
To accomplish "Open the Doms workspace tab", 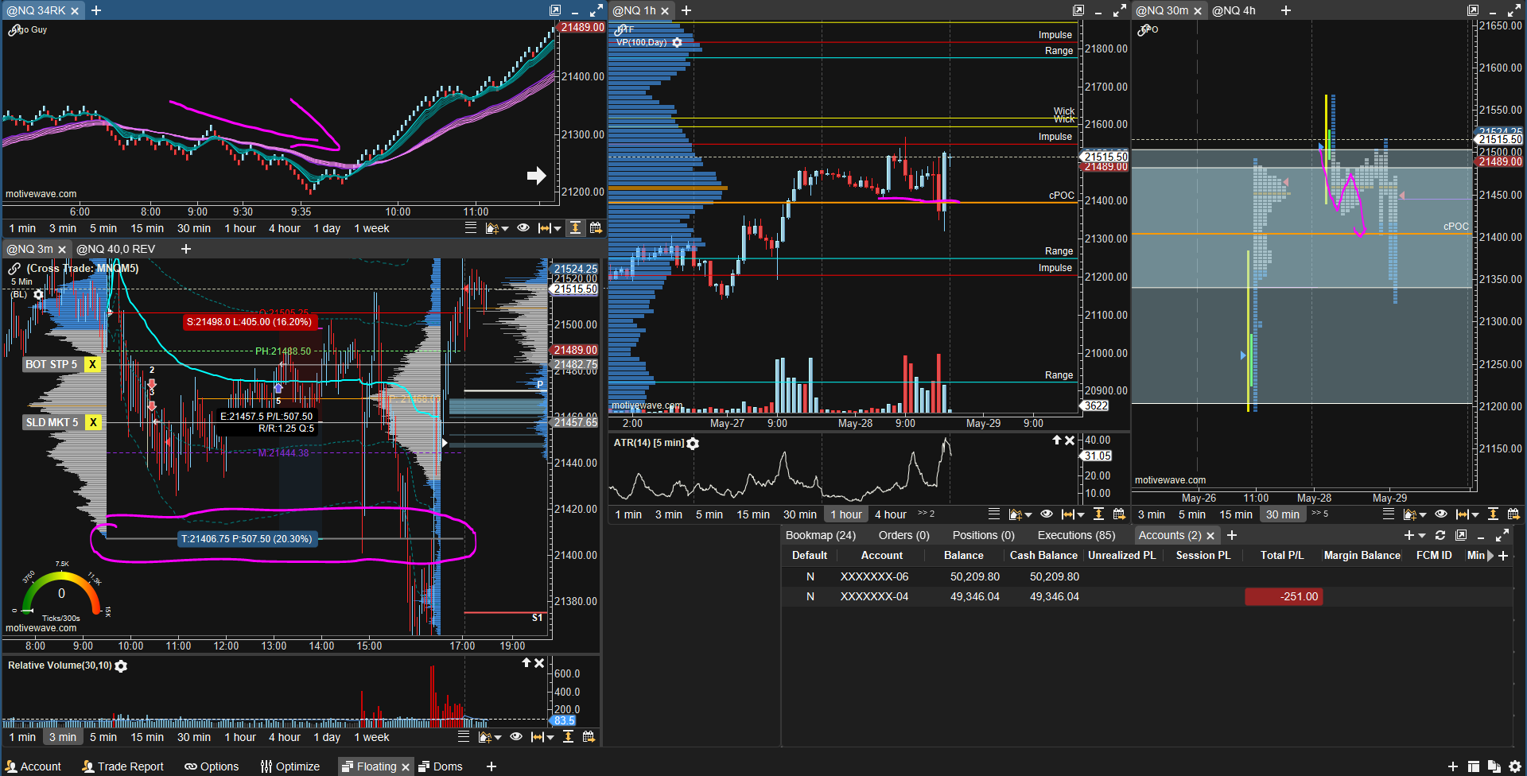I will tap(441, 766).
